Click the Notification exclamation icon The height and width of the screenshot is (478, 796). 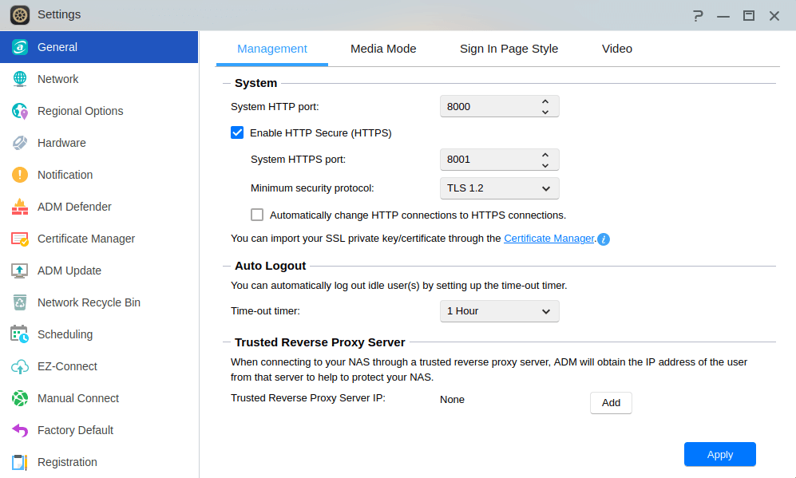20,175
